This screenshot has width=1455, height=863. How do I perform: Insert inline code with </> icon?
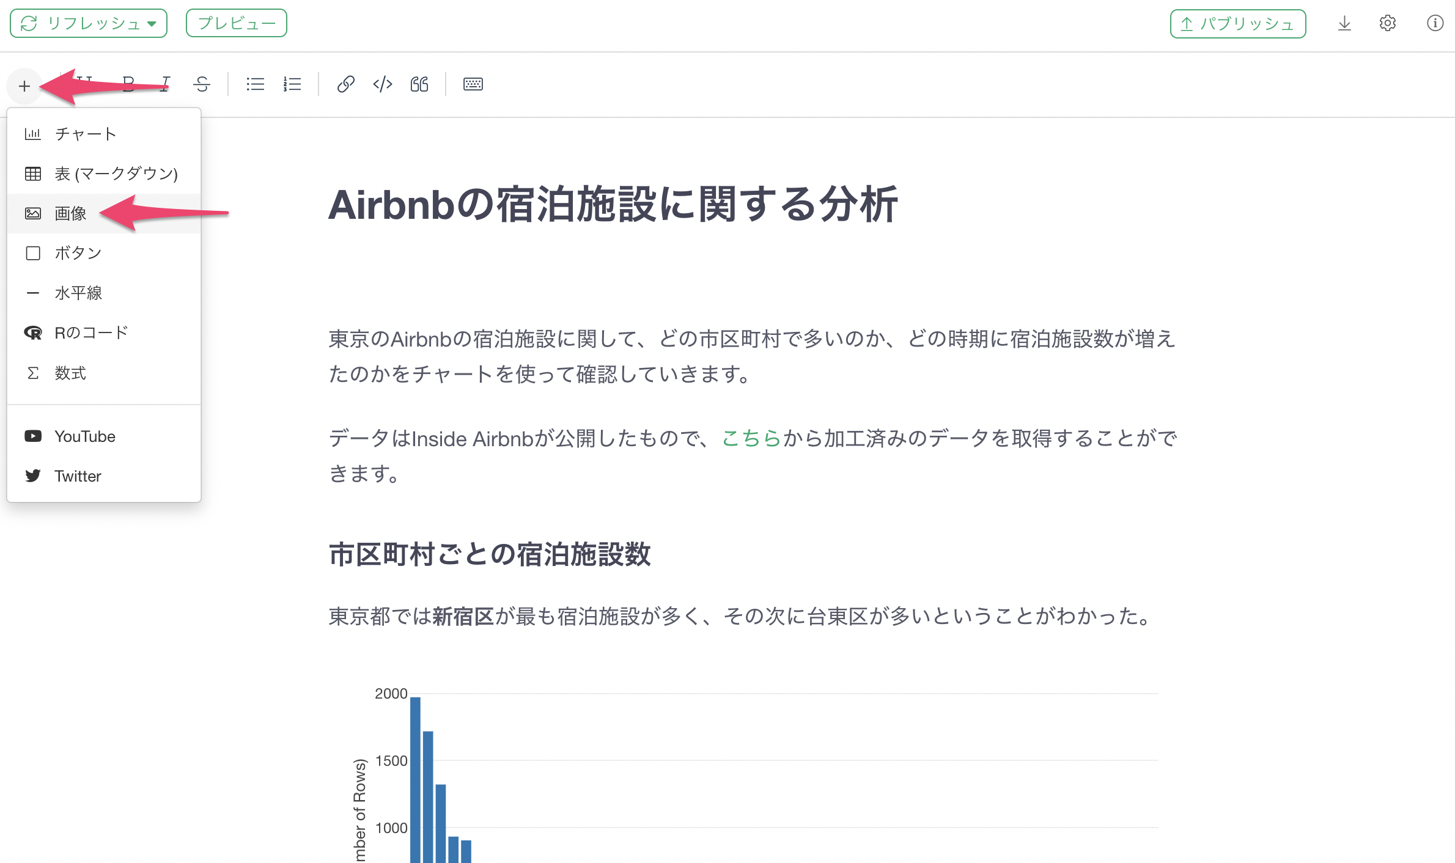pyautogui.click(x=383, y=84)
